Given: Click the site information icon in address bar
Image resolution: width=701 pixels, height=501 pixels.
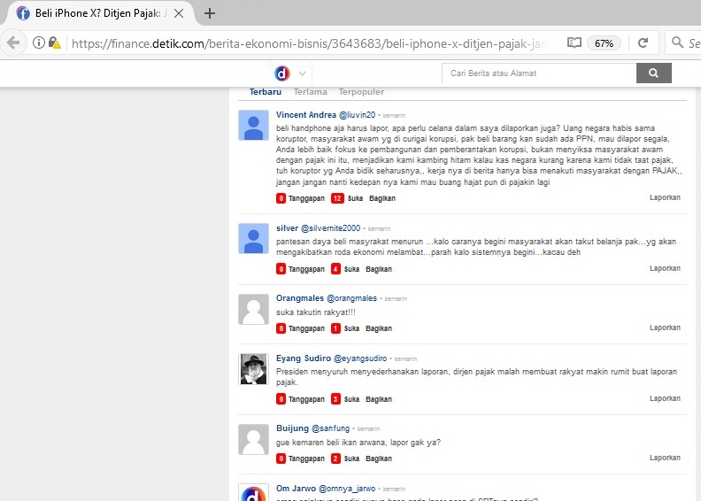Looking at the screenshot, I should [x=39, y=42].
